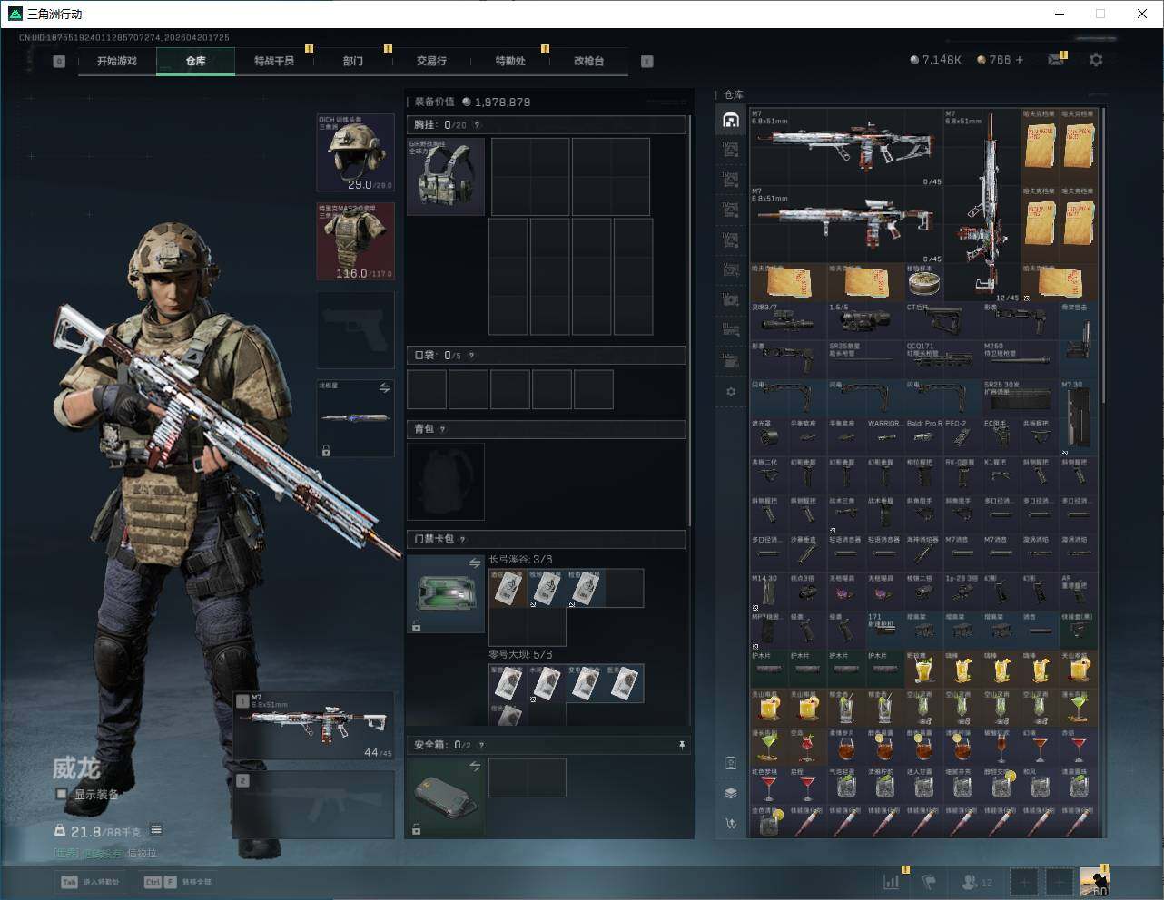Open the stack layers icon below warehouse sidebar

coord(731,792)
